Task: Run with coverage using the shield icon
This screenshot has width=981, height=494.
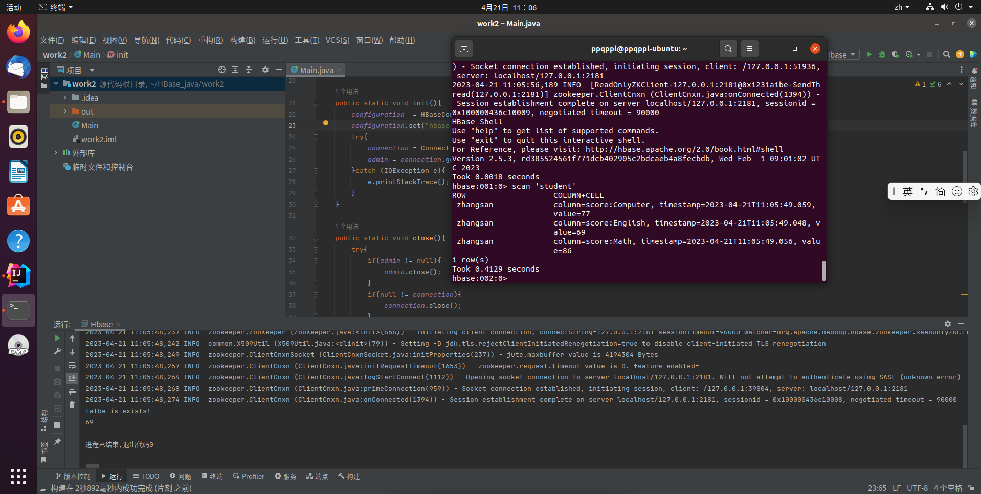Action: (x=895, y=54)
